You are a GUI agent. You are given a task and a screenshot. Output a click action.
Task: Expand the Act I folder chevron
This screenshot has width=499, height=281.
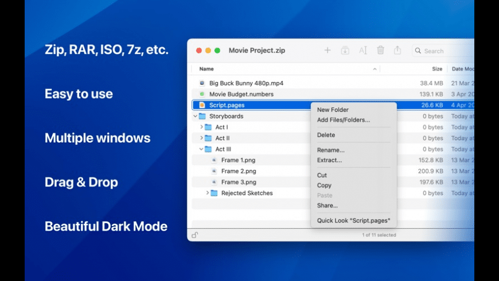point(201,127)
